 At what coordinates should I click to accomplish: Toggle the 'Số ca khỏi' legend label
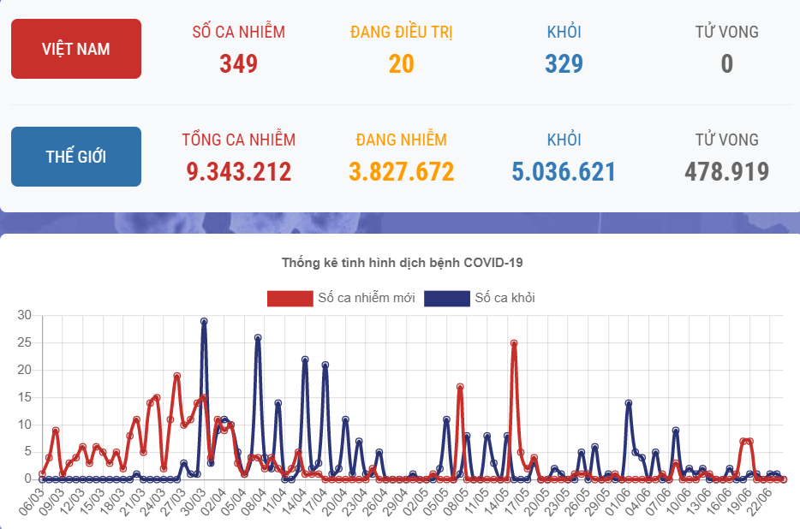point(504,298)
